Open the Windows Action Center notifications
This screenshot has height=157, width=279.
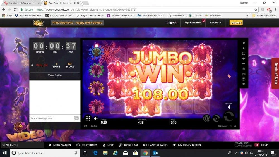[x=272, y=153]
